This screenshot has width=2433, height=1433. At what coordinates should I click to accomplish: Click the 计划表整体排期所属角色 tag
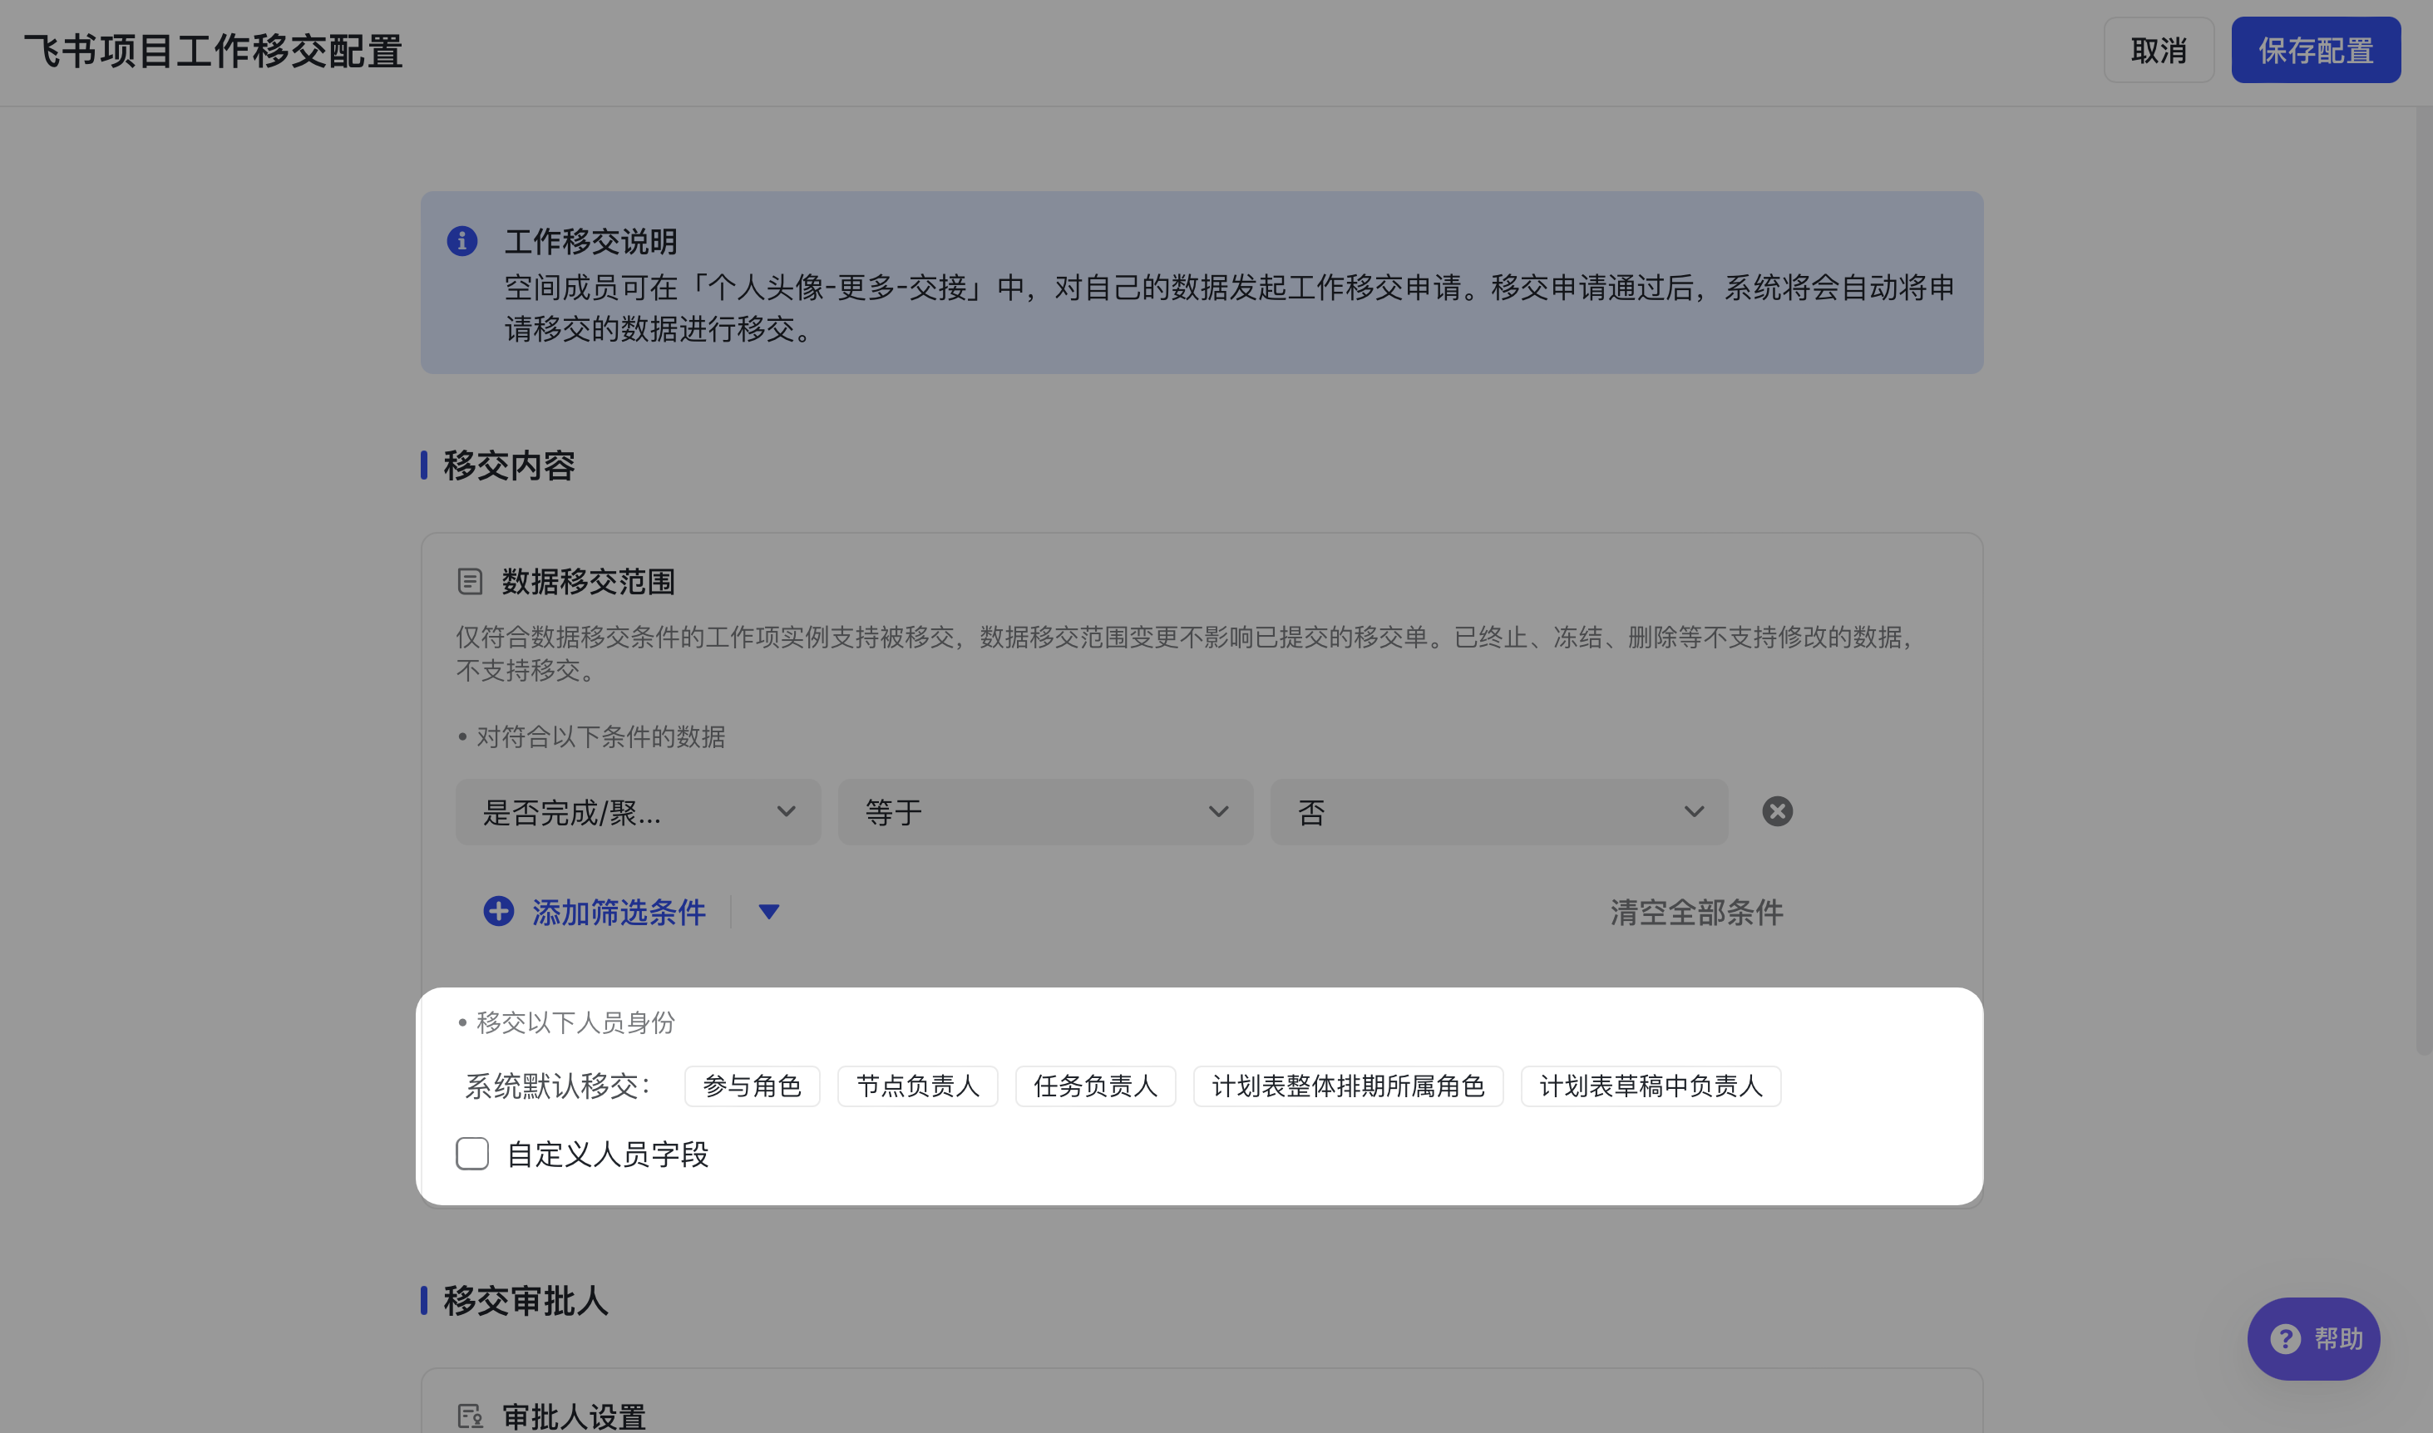(x=1349, y=1086)
